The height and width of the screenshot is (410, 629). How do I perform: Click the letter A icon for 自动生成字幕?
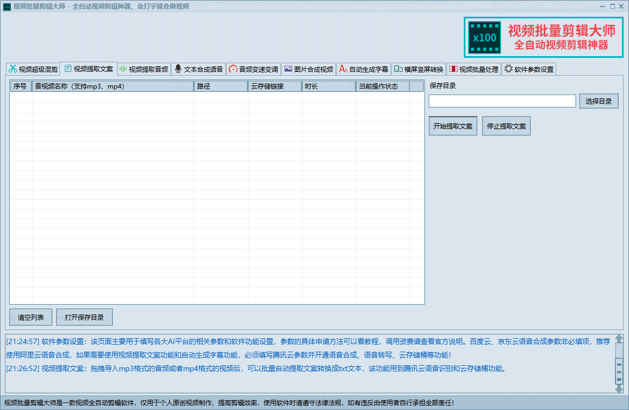[343, 69]
